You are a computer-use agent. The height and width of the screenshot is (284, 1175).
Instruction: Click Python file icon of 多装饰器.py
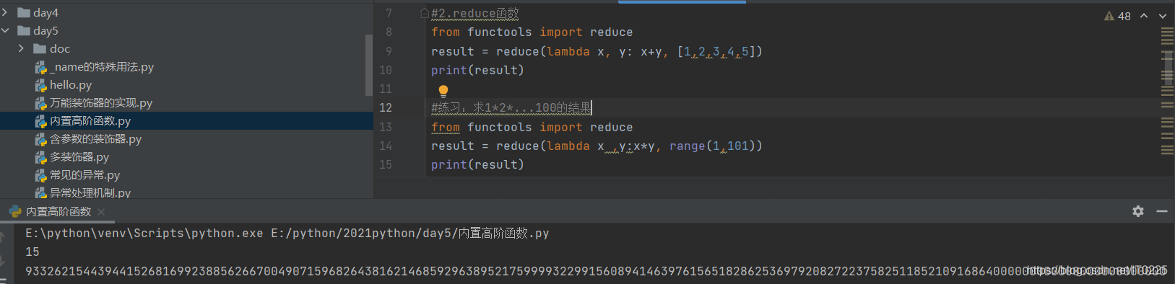coord(40,157)
